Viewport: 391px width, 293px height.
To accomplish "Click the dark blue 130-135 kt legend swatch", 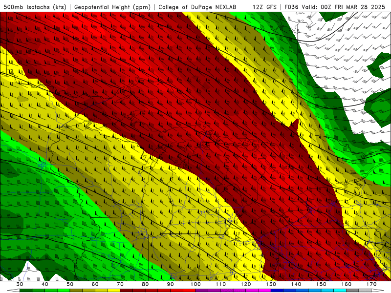I will [277, 291].
